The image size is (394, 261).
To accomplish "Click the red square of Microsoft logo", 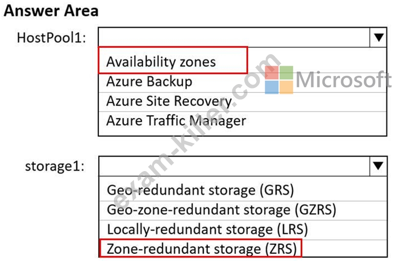I will coord(272,73).
